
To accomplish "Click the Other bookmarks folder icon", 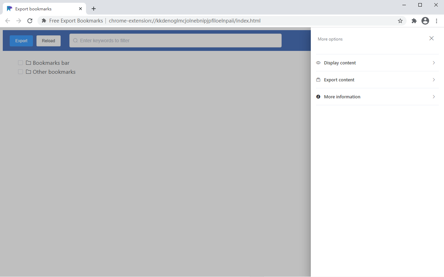I will pos(28,72).
